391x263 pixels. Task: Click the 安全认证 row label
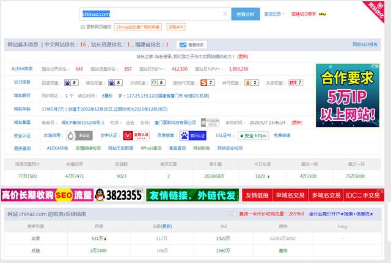coord(22,135)
